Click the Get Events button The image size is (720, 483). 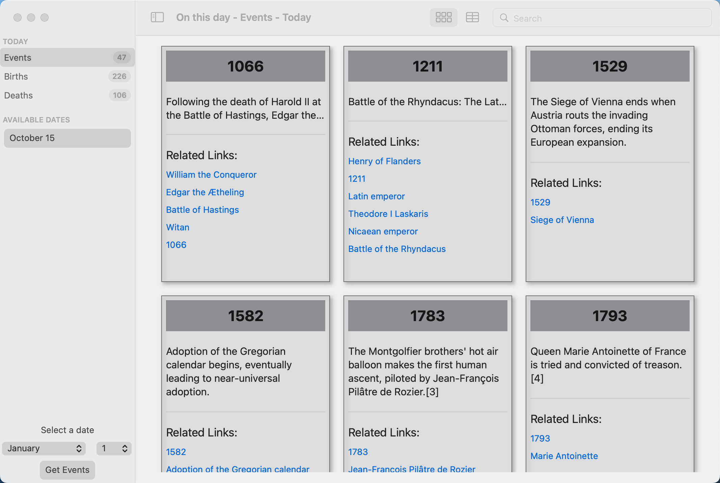tap(67, 470)
